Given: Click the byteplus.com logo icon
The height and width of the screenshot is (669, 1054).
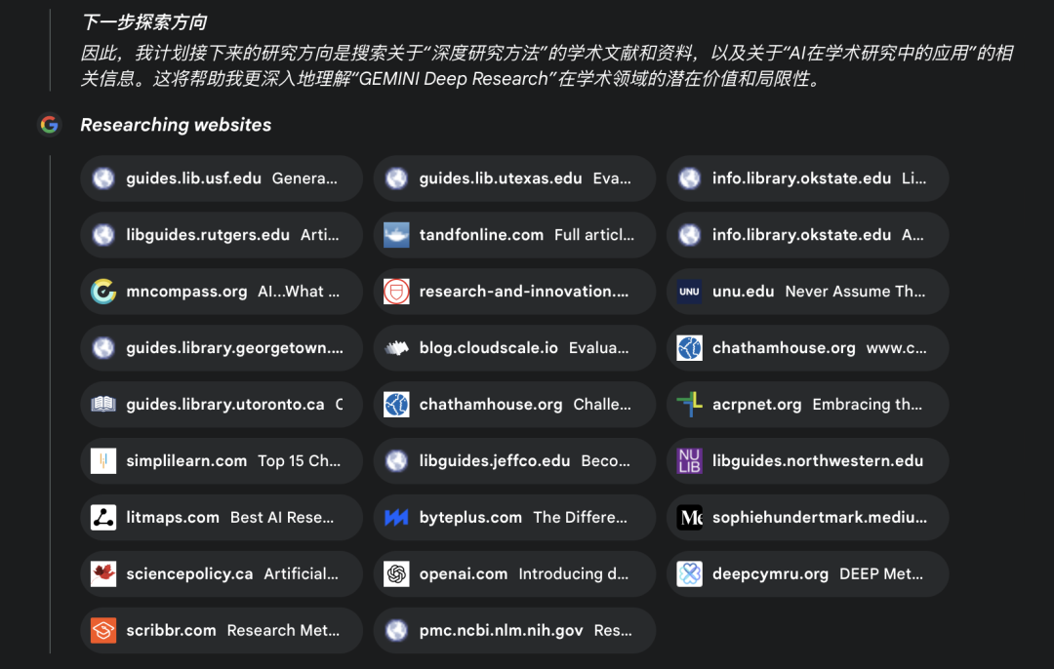Looking at the screenshot, I should [396, 517].
